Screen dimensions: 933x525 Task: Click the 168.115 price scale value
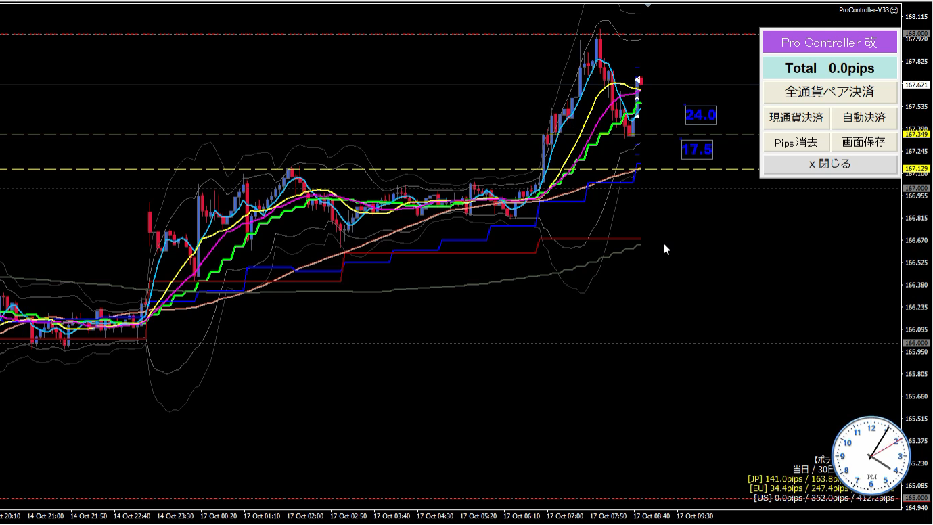(917, 16)
